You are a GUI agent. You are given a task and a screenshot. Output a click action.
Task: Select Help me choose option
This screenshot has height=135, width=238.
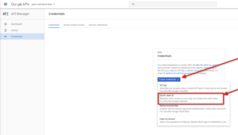coord(193,120)
